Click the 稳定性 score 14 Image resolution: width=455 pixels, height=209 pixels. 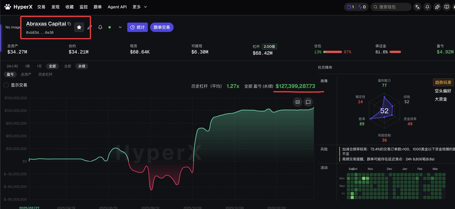pos(360,102)
